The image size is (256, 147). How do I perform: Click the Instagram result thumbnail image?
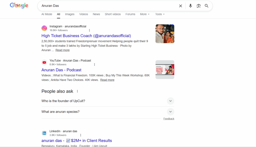(165, 34)
